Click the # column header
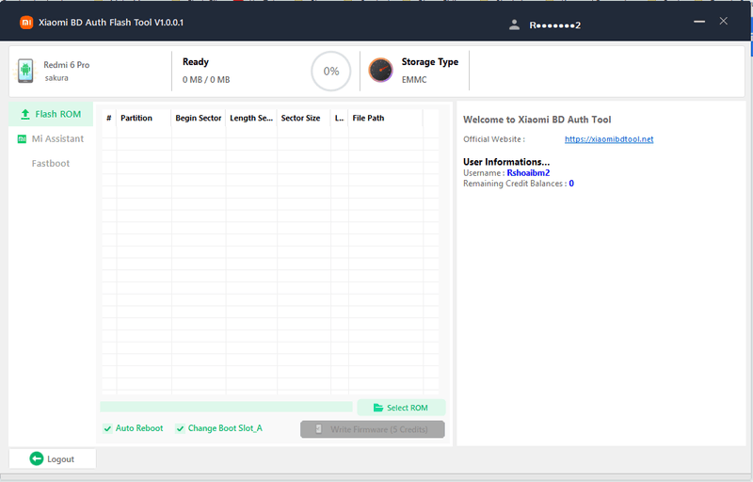Screen dimensions: 753x482 [x=109, y=118]
